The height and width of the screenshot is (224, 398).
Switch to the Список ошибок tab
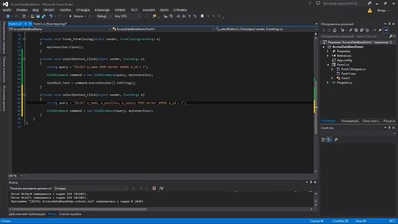click(x=70, y=214)
